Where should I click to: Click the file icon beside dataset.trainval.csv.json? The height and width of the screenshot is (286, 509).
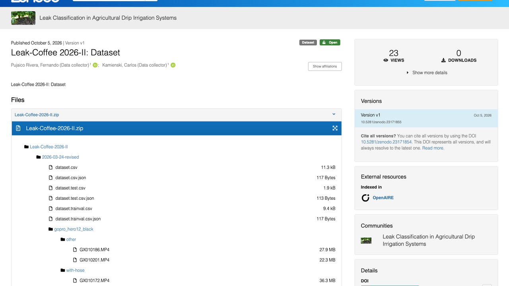[51, 219]
